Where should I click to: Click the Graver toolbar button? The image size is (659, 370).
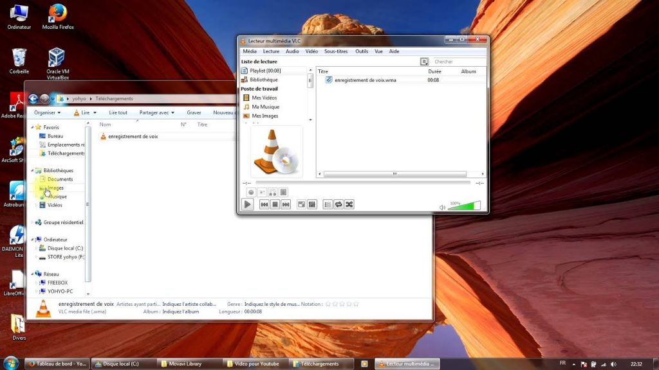click(x=194, y=112)
